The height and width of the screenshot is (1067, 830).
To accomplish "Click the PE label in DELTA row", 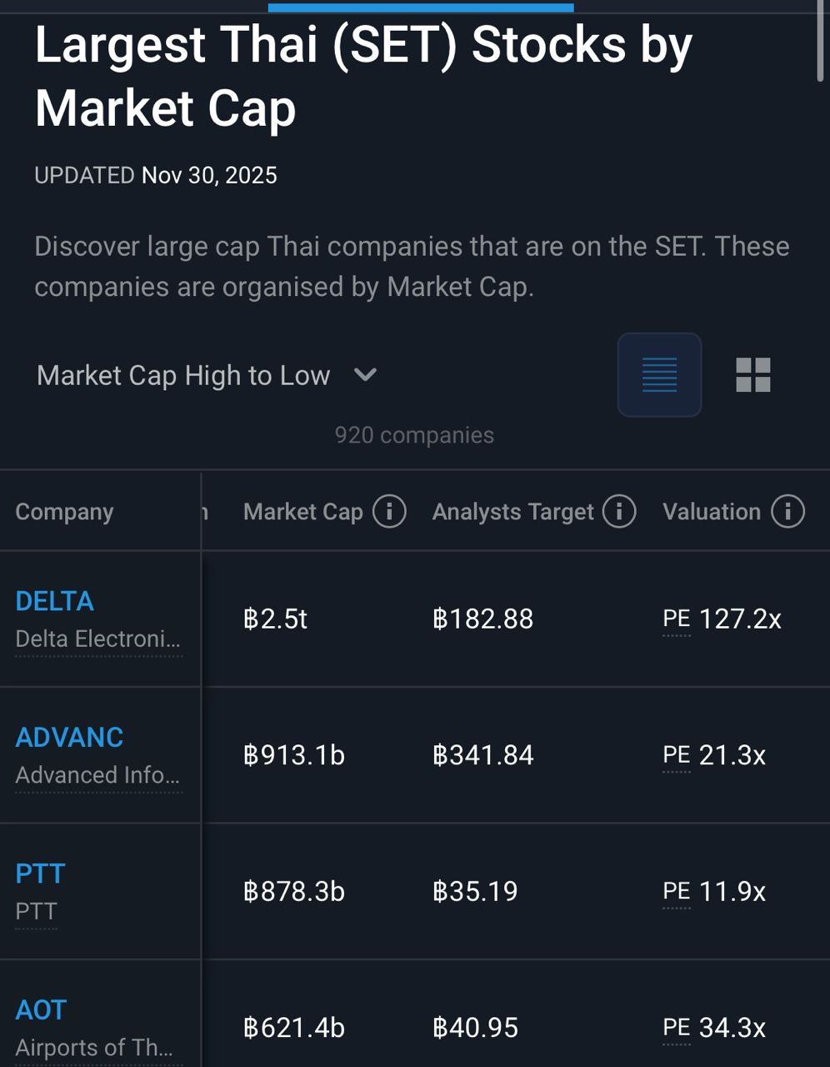I will coord(677,619).
